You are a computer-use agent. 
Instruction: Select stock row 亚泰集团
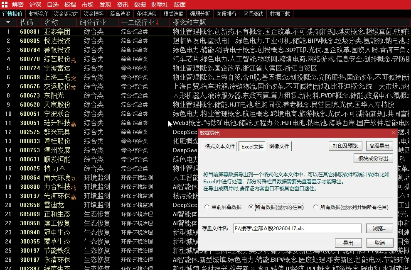coord(205,32)
